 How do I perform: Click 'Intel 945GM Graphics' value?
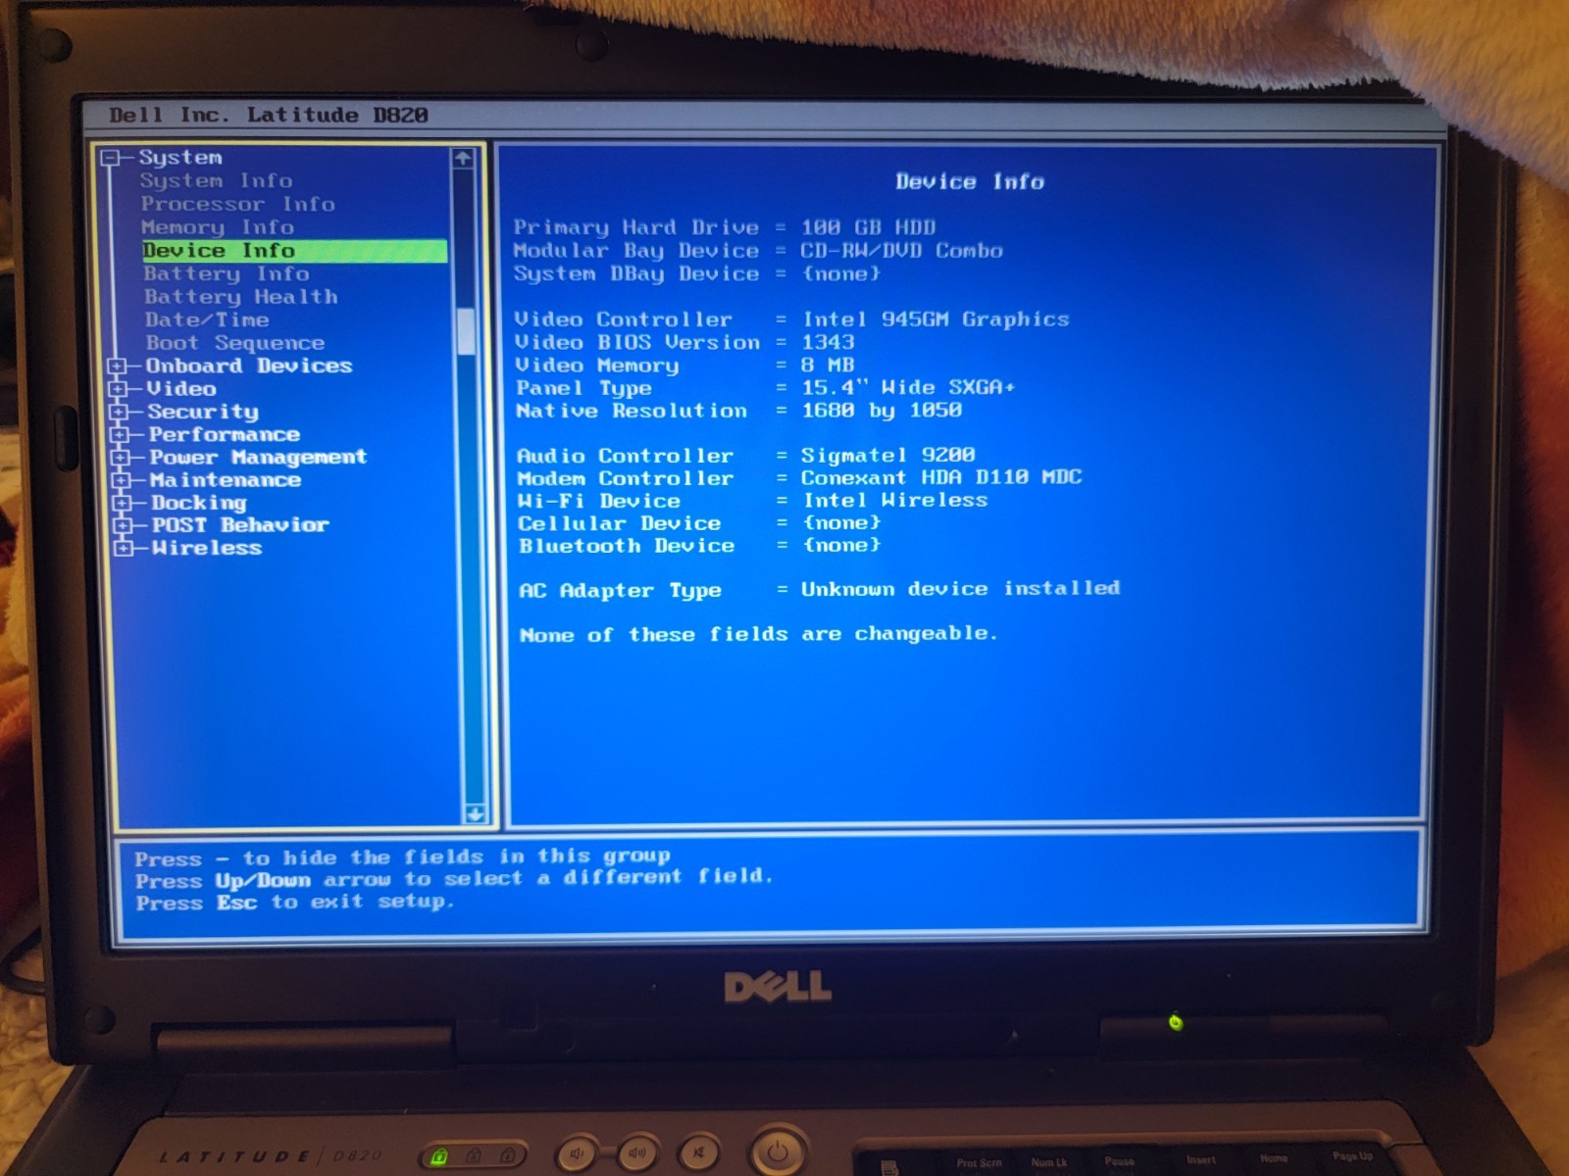[936, 319]
